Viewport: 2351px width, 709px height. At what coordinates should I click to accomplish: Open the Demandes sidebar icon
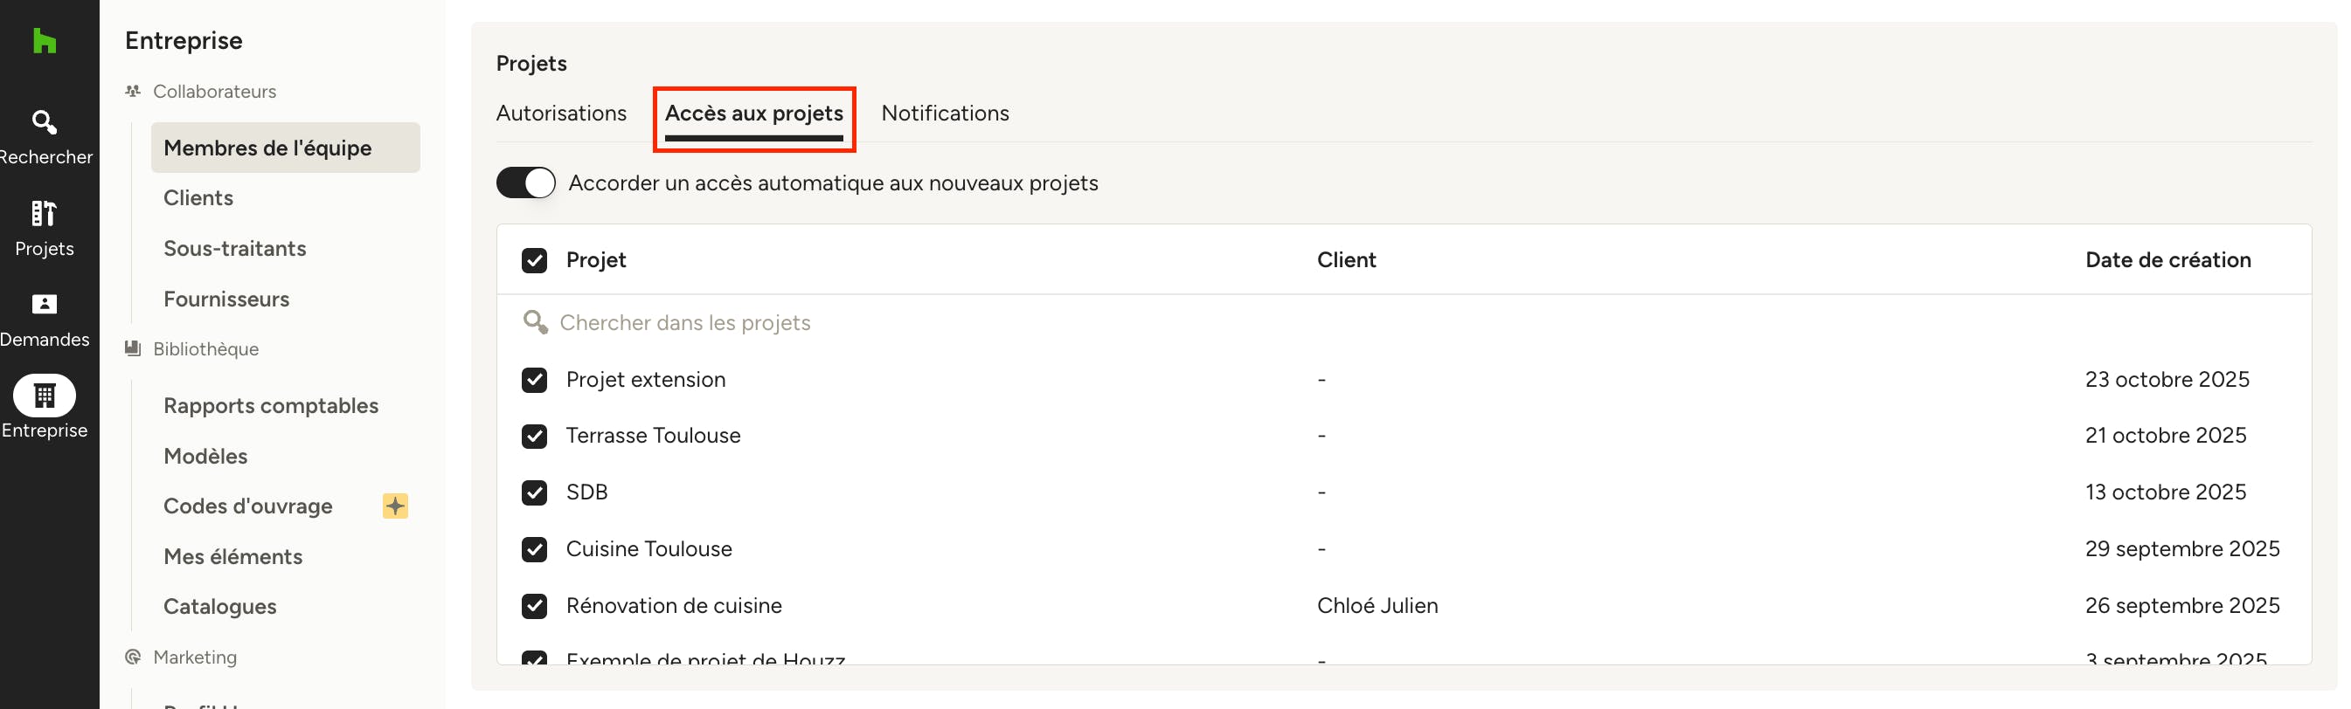(44, 305)
